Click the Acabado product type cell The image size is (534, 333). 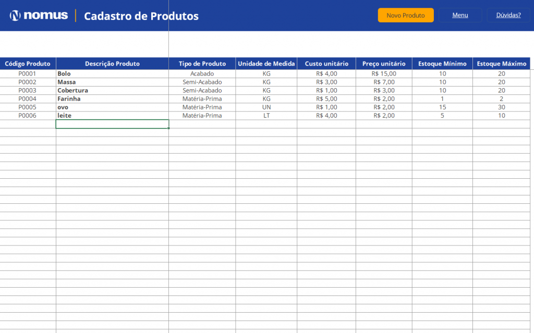tap(202, 73)
